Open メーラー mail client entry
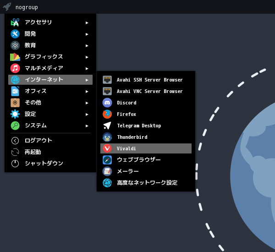Image resolution: width=275 pixels, height=252 pixels. click(146, 171)
